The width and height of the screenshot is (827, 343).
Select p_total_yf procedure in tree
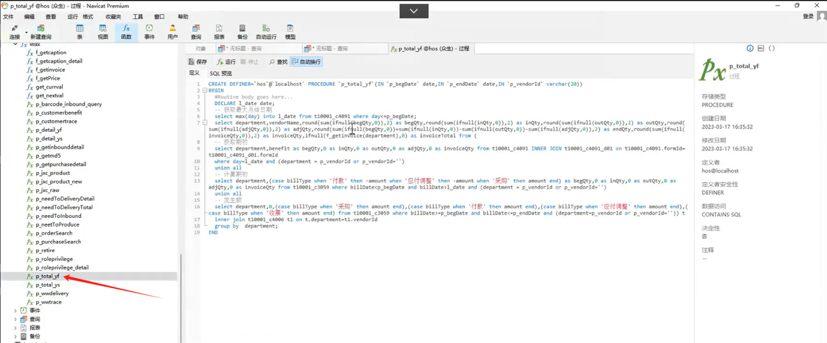point(47,276)
